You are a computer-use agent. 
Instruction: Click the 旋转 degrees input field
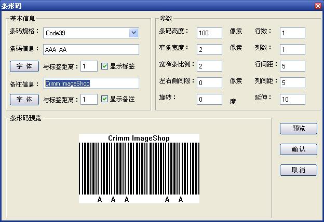209,100
